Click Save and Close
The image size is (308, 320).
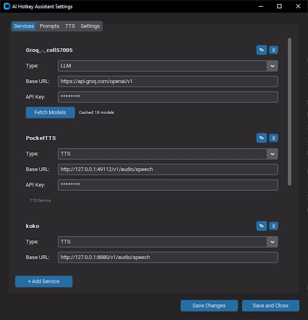coord(271,306)
